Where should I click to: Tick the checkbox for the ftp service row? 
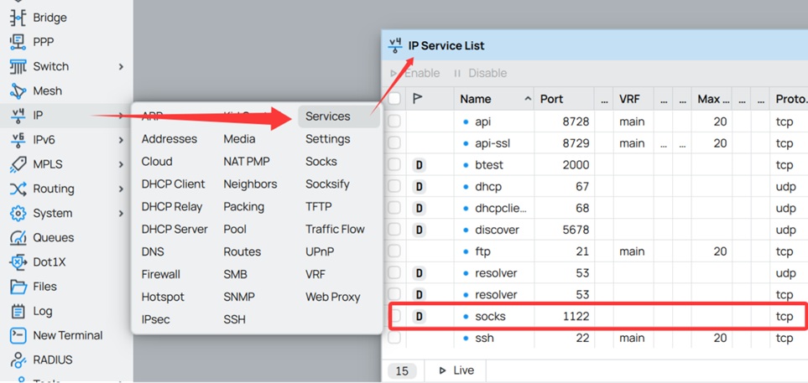pyautogui.click(x=394, y=251)
